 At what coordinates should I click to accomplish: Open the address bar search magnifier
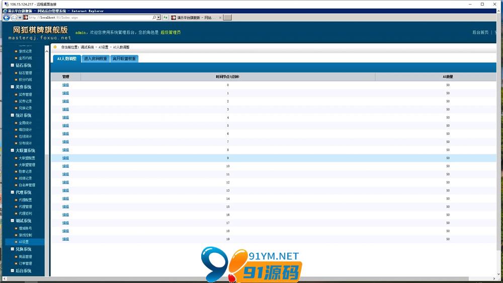pos(154,18)
